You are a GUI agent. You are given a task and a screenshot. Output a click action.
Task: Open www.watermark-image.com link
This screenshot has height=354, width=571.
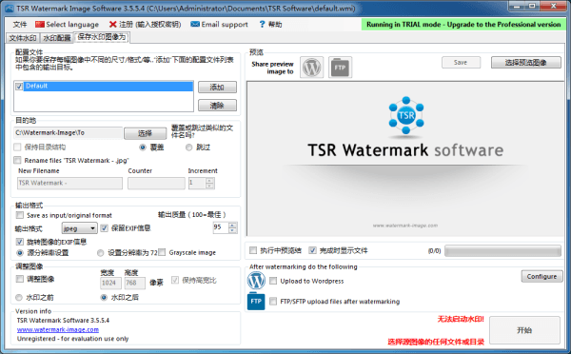click(x=58, y=329)
